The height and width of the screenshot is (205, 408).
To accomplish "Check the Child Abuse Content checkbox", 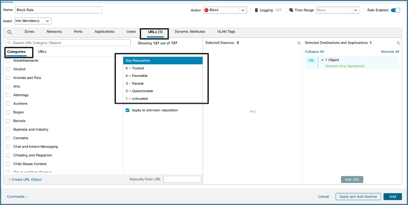I will coord(8,164).
